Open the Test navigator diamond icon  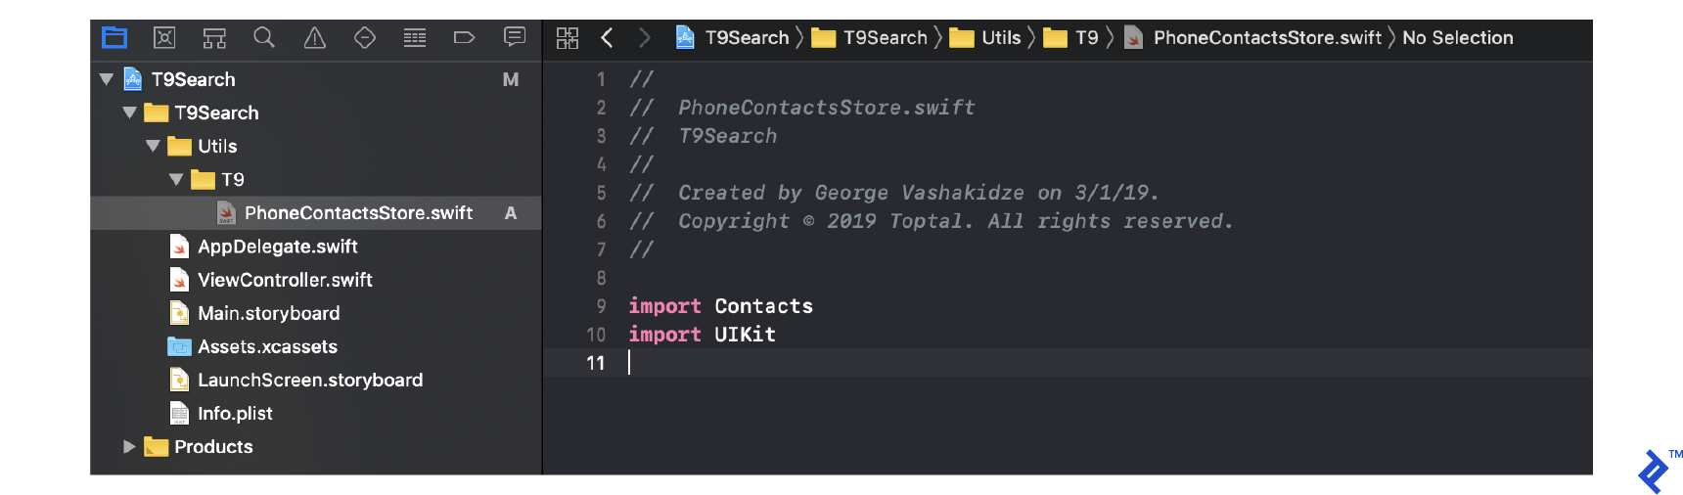tap(365, 38)
